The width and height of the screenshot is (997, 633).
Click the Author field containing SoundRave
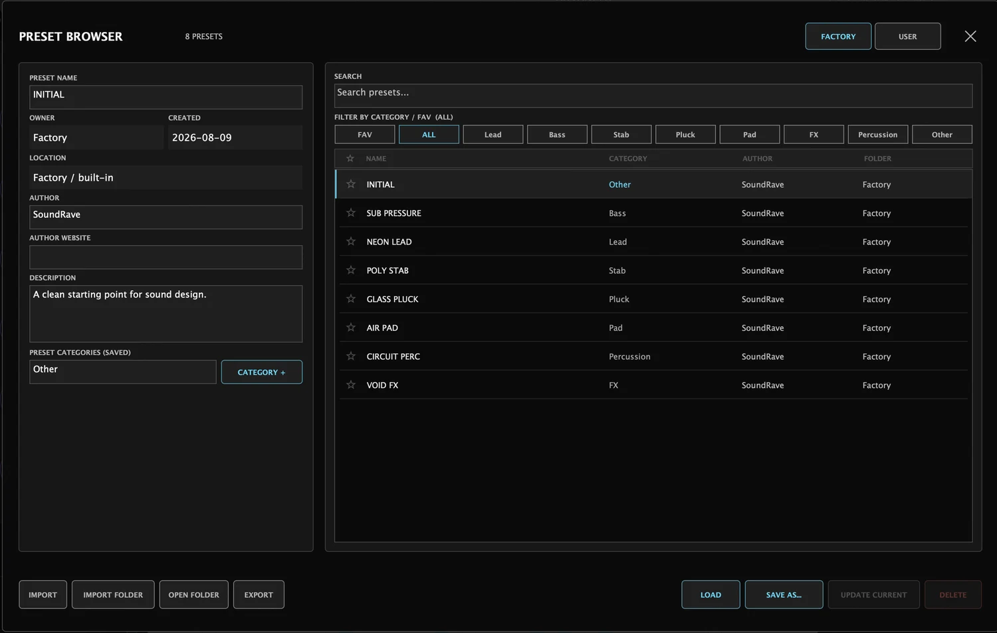click(x=166, y=217)
